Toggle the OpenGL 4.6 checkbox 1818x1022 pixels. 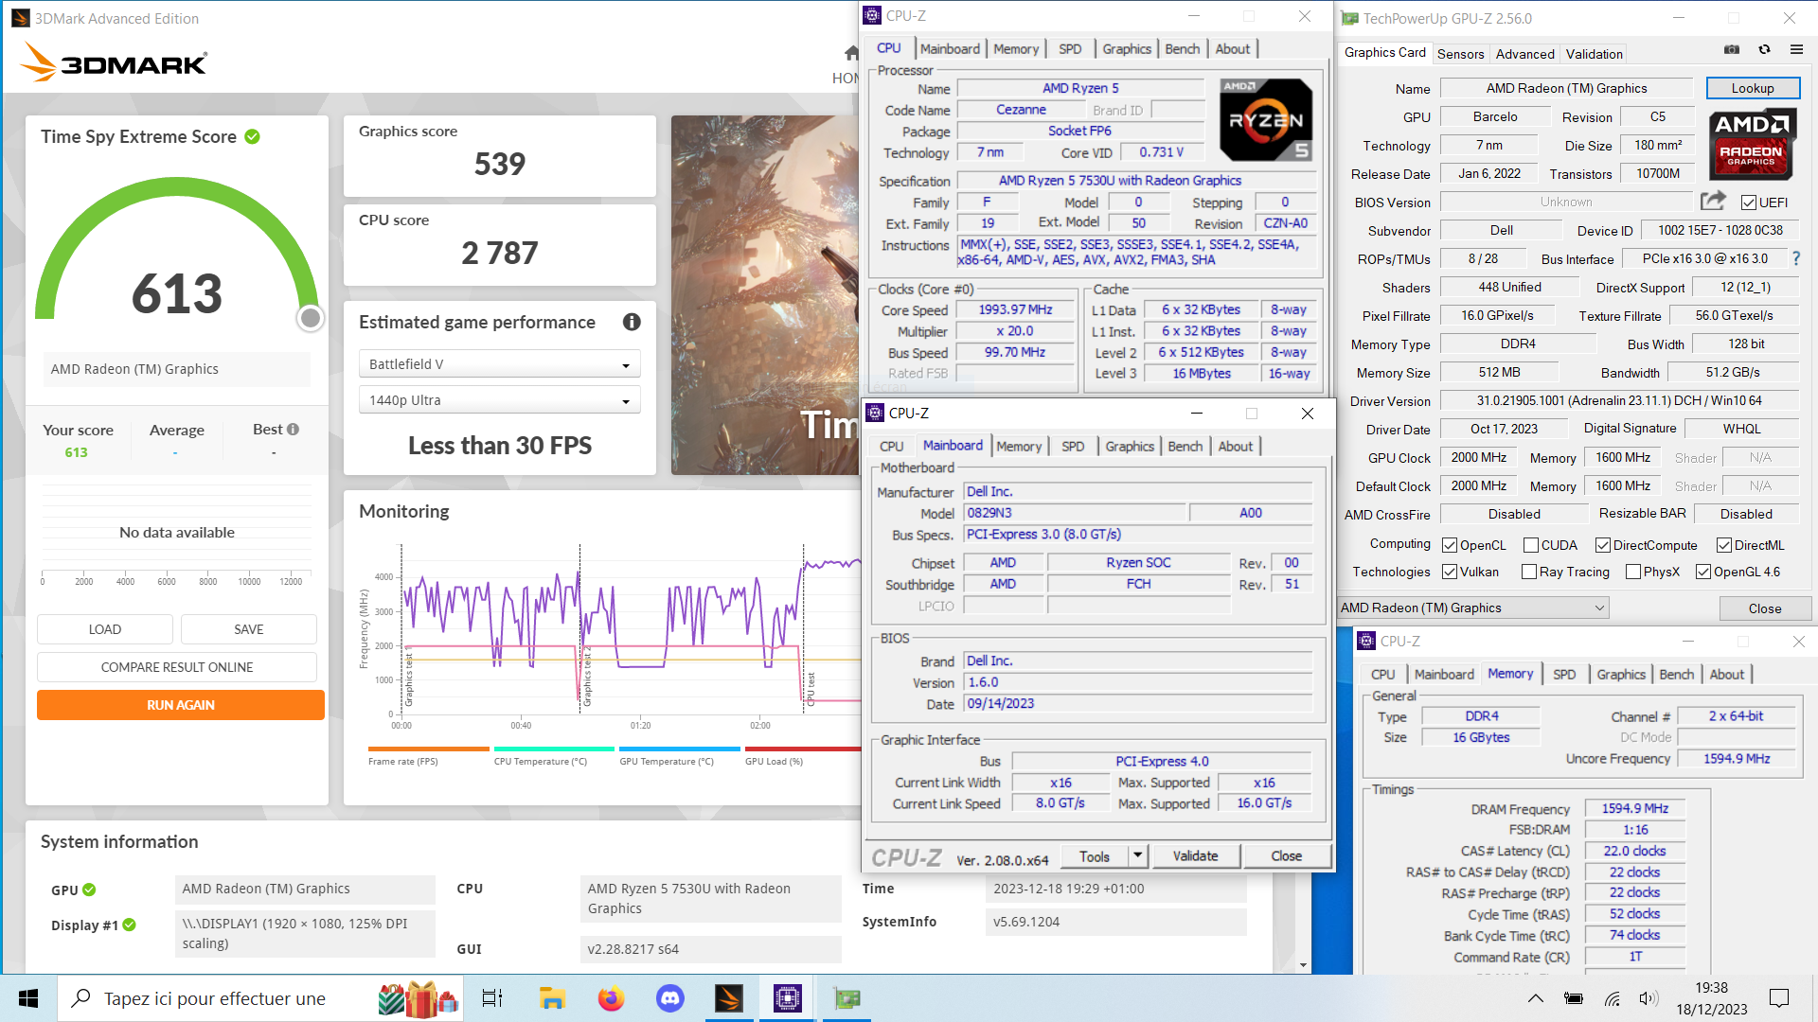pos(1703,572)
